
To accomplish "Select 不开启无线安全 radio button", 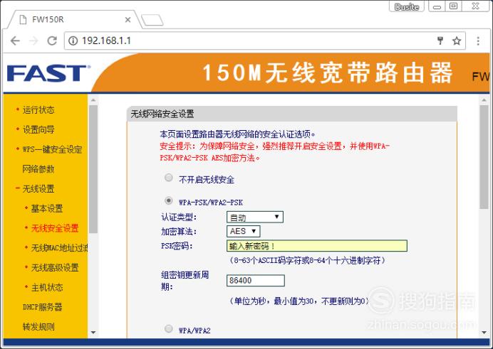I will [x=169, y=178].
